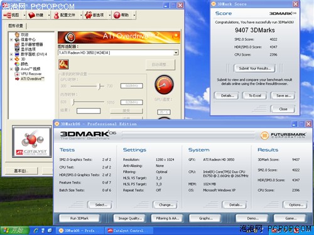Open the Graphs window

205,218
